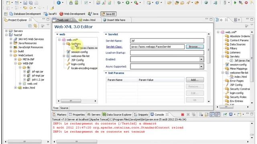Switch to the JavaFX perspective
Screen dimensions: 257x144
[x=50, y=14]
